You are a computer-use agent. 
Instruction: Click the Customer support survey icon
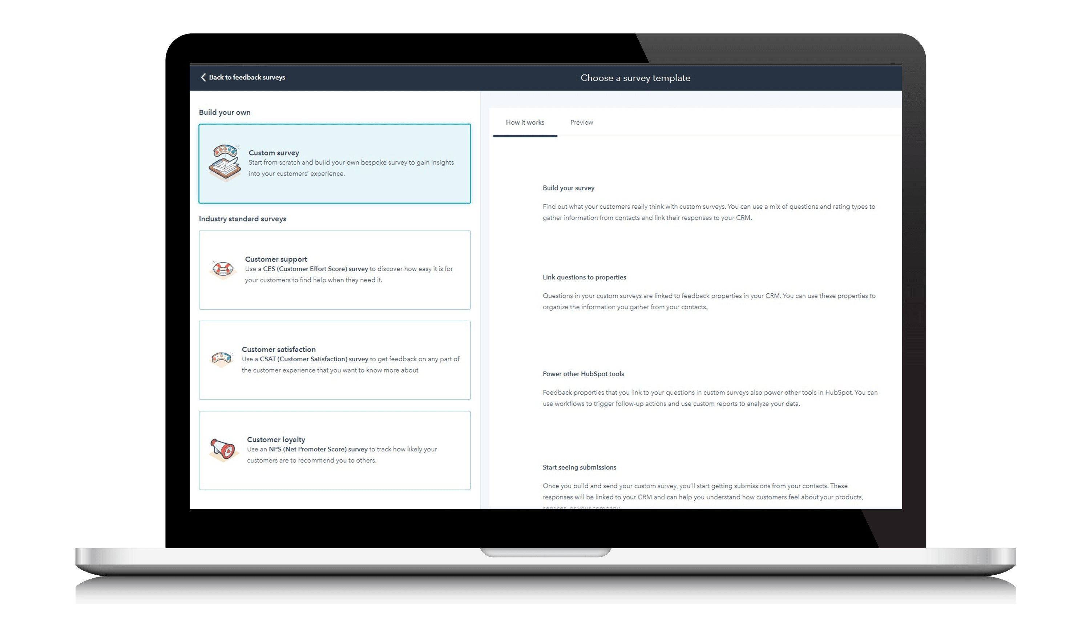coord(223,268)
